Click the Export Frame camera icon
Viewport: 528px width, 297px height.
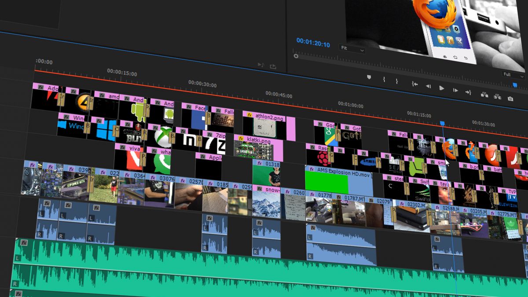(x=510, y=99)
